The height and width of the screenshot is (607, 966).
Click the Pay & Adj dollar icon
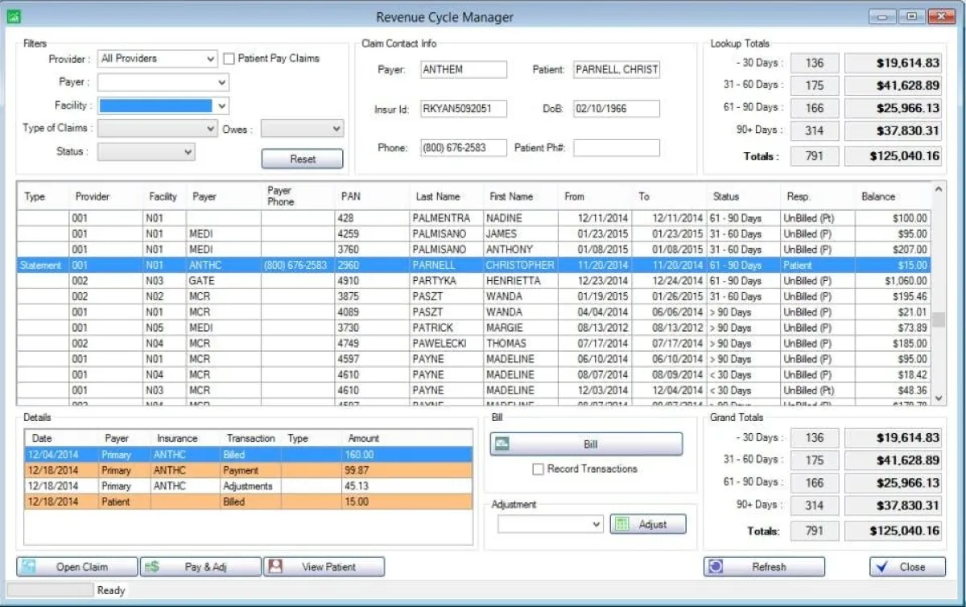[x=152, y=567]
